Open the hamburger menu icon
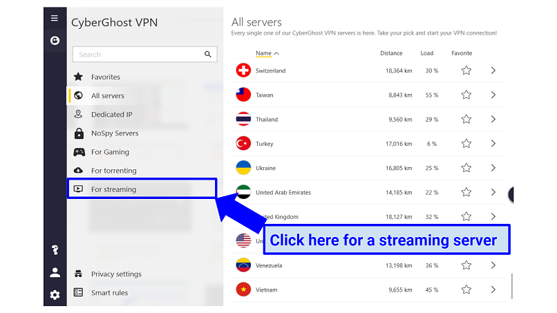Image resolution: width=557 pixels, height=313 pixels. (55, 18)
